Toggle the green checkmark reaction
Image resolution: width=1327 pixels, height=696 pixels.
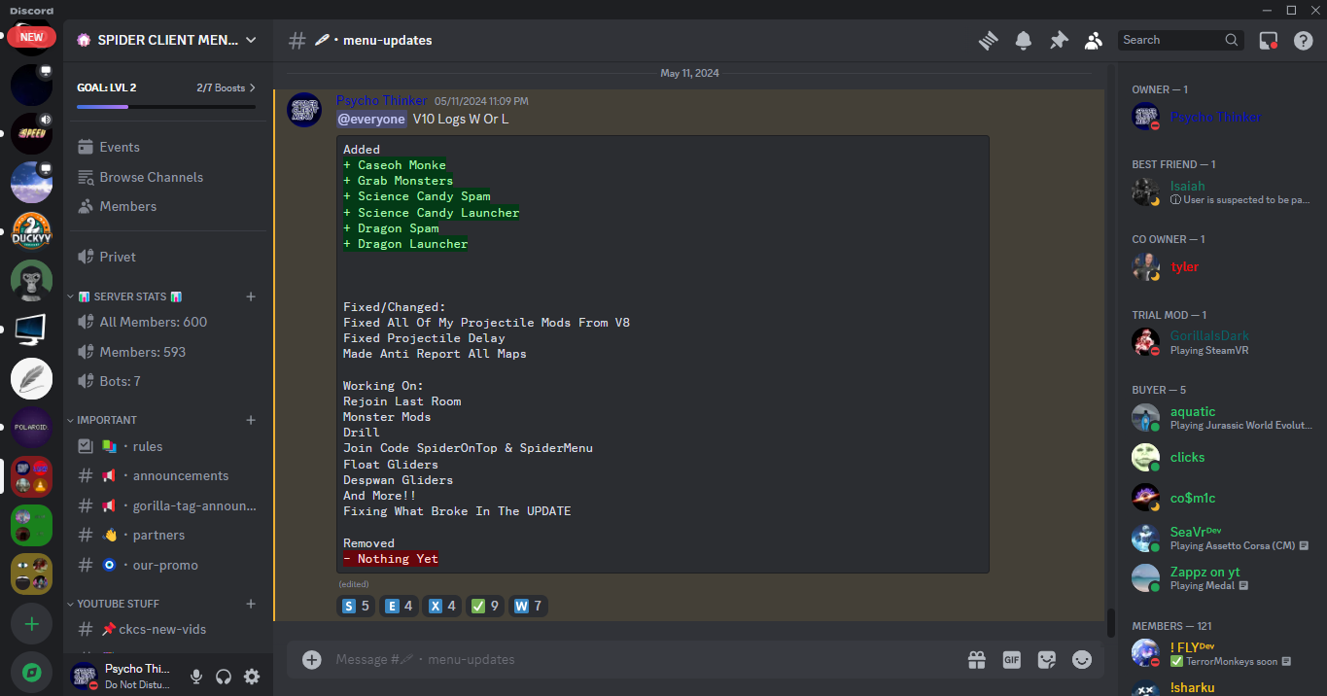click(x=485, y=606)
